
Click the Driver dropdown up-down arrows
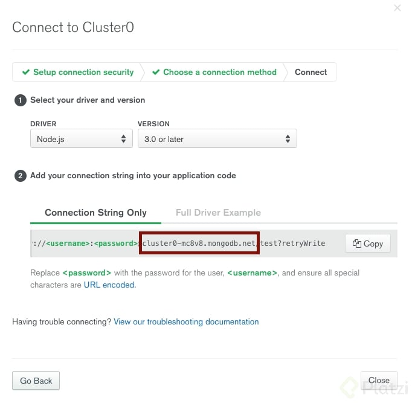point(123,139)
